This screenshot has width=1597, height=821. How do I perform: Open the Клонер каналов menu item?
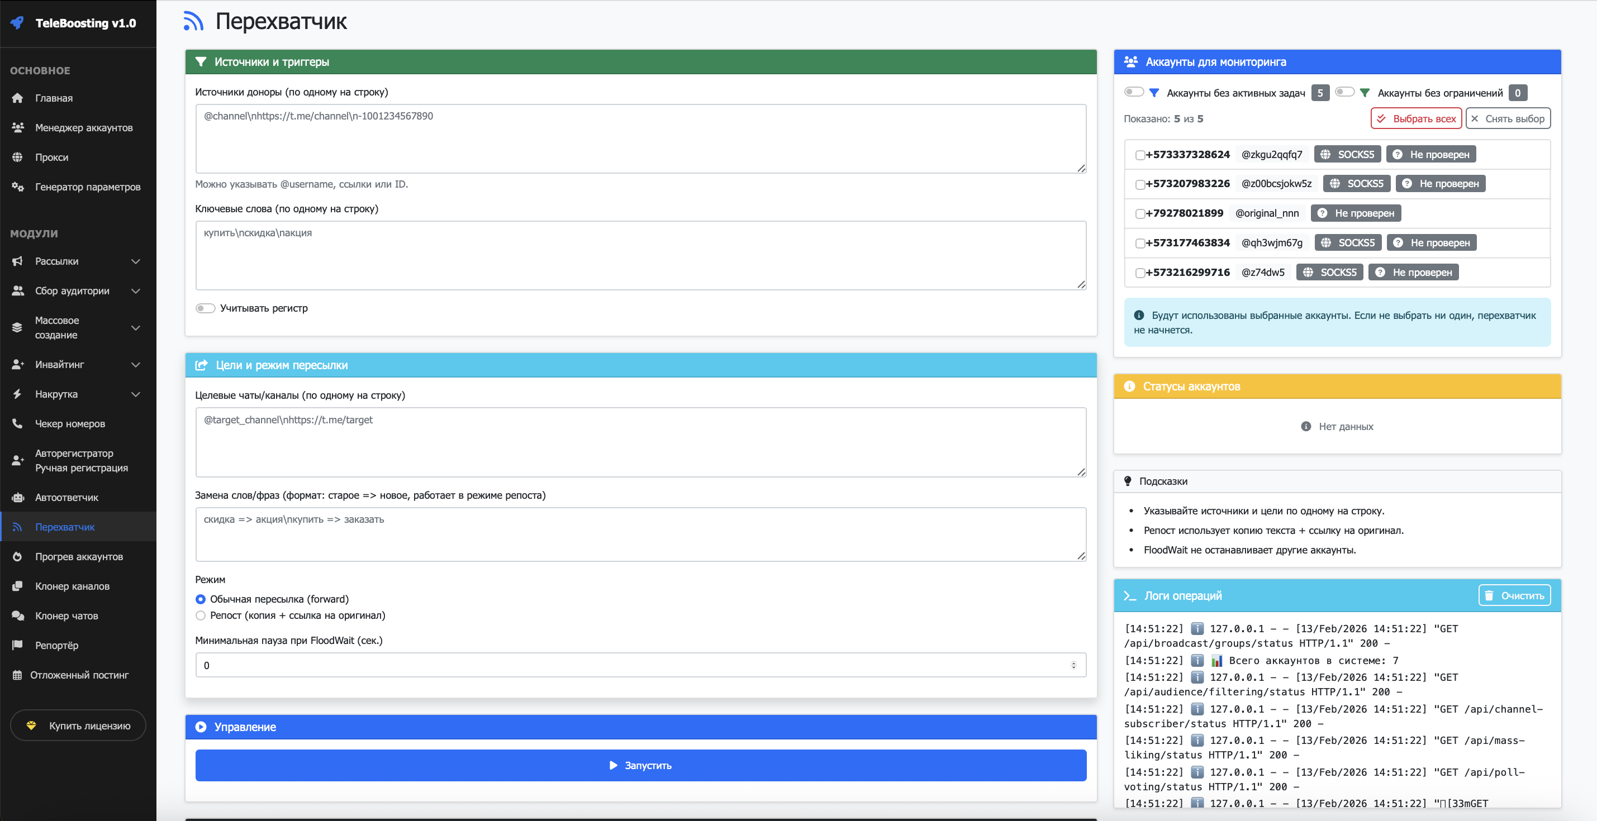point(72,586)
